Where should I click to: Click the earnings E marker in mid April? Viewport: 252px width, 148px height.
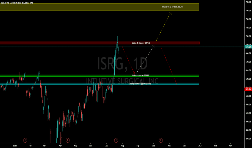click(68, 140)
